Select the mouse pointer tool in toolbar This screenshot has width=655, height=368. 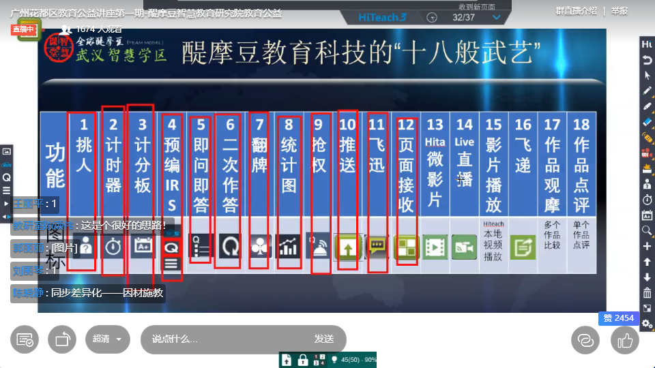647,75
